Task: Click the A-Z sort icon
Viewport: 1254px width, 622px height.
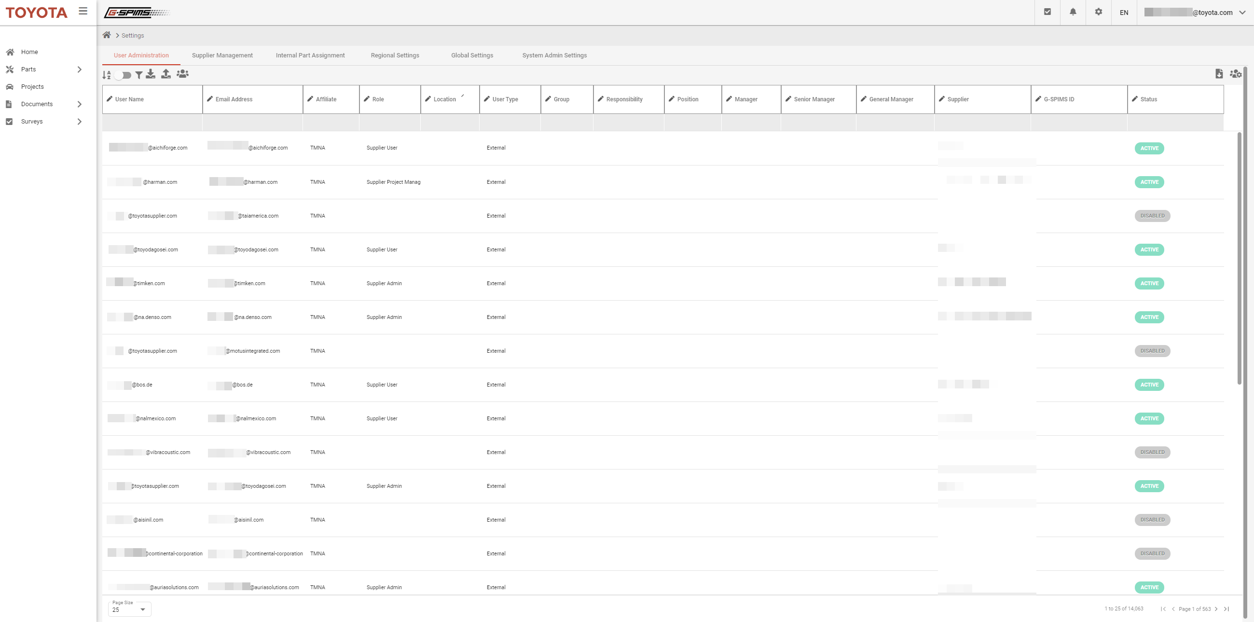Action: (106, 74)
